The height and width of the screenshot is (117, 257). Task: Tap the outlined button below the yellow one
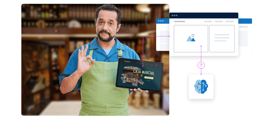pyautogui.click(x=149, y=81)
